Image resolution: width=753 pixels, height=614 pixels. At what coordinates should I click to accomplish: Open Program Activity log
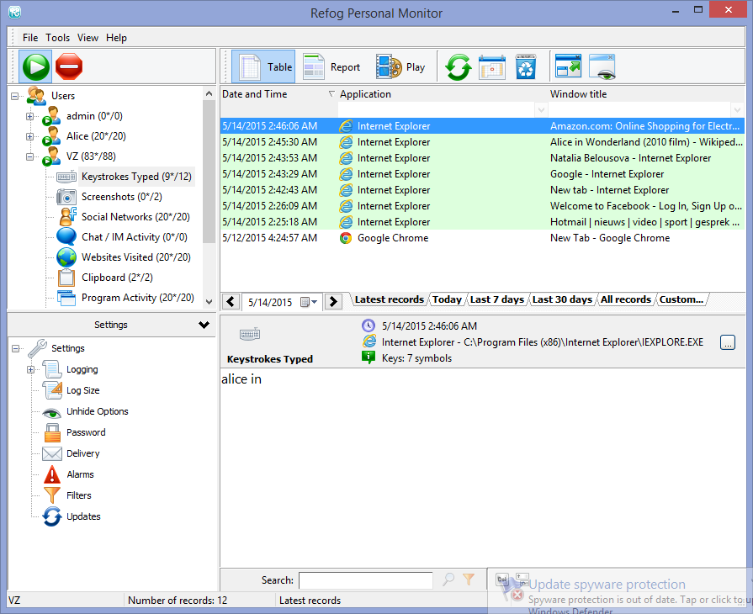click(x=138, y=298)
